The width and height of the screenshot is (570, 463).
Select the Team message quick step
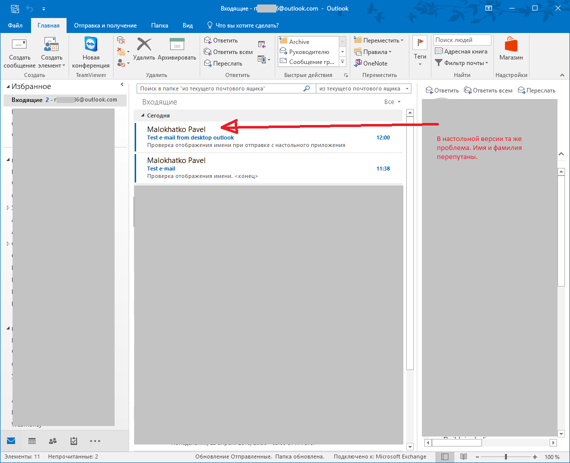click(x=309, y=61)
